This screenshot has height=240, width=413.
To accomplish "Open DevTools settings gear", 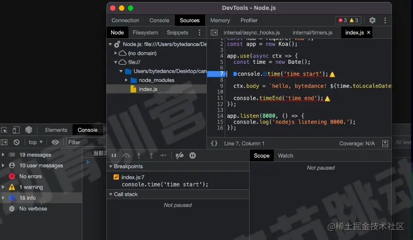I will (x=372, y=20).
